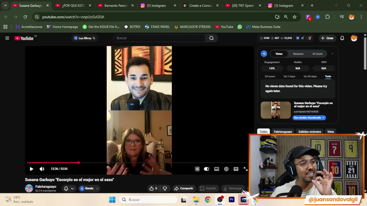Open Chrome apps grid in bookmarks bar
The height and width of the screenshot is (206, 367).
click(5, 27)
